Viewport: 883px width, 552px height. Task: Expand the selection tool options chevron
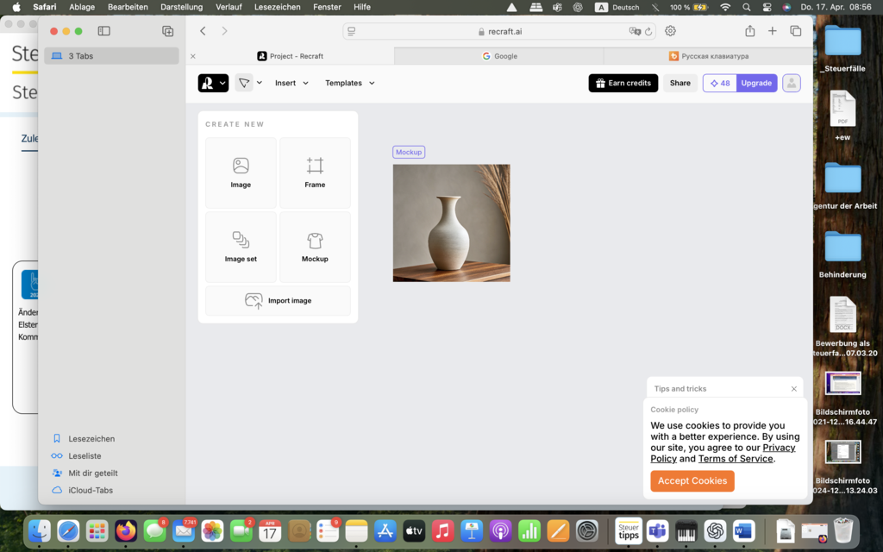pyautogui.click(x=260, y=83)
